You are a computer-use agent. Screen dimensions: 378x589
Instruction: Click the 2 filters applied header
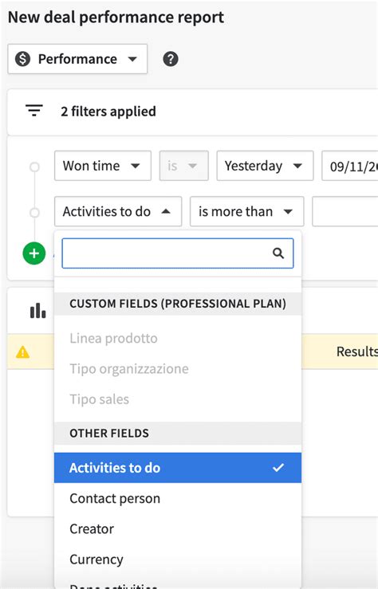[108, 112]
